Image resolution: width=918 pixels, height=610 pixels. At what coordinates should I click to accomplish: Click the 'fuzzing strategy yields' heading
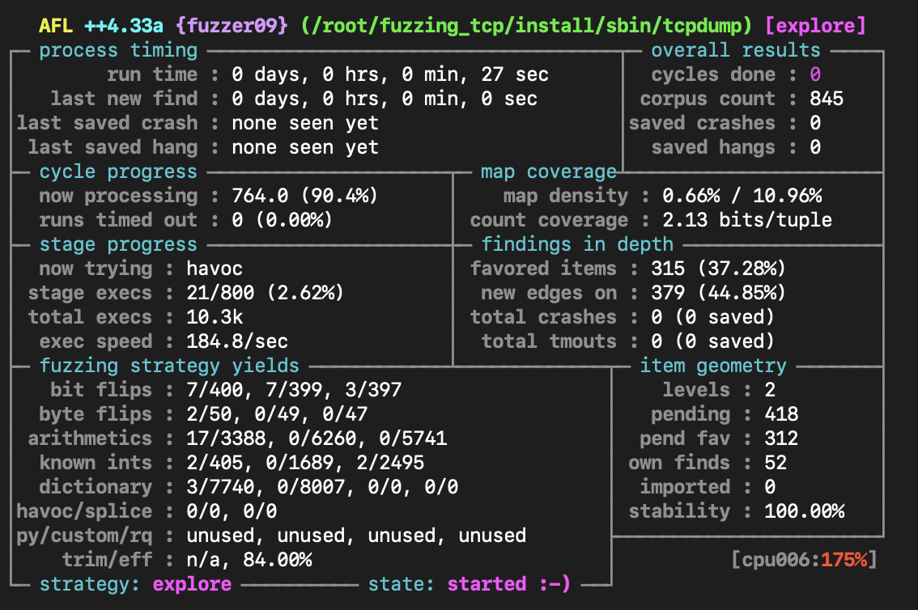(169, 366)
